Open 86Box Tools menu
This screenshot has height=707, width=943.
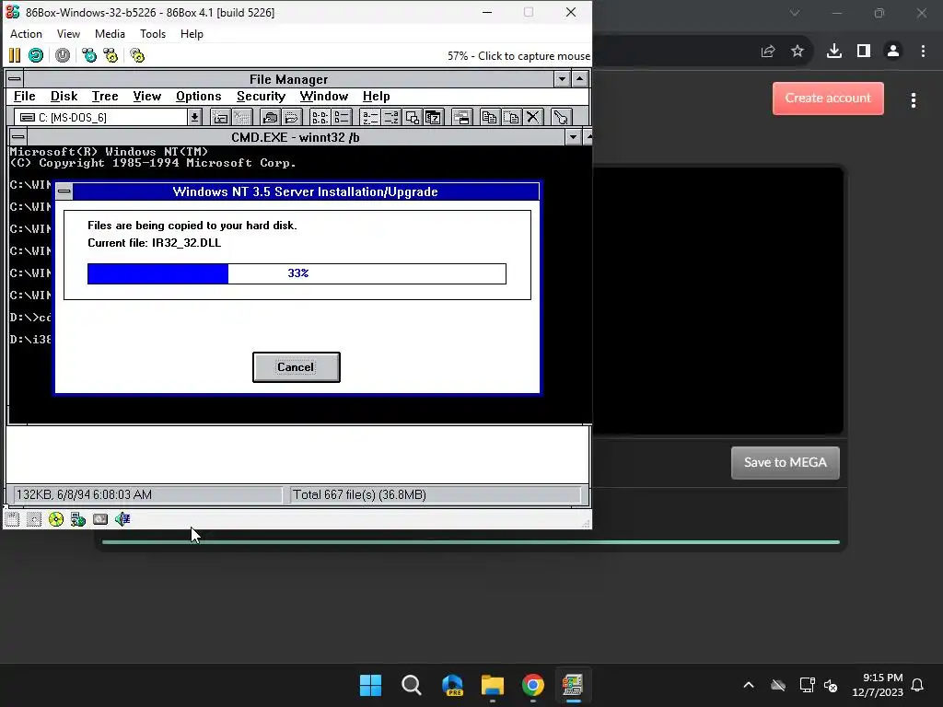(153, 34)
